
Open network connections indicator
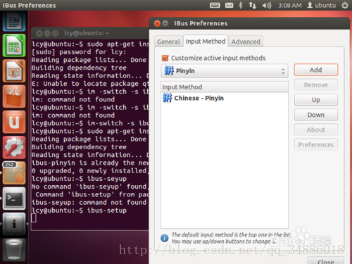point(253,5)
